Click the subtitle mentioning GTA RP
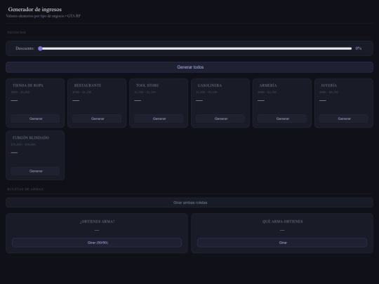Image resolution: width=379 pixels, height=284 pixels. coord(44,16)
